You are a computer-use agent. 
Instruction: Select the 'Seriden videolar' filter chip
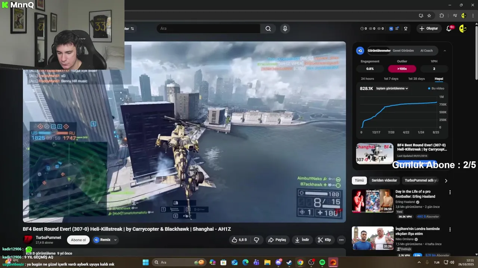point(384,181)
